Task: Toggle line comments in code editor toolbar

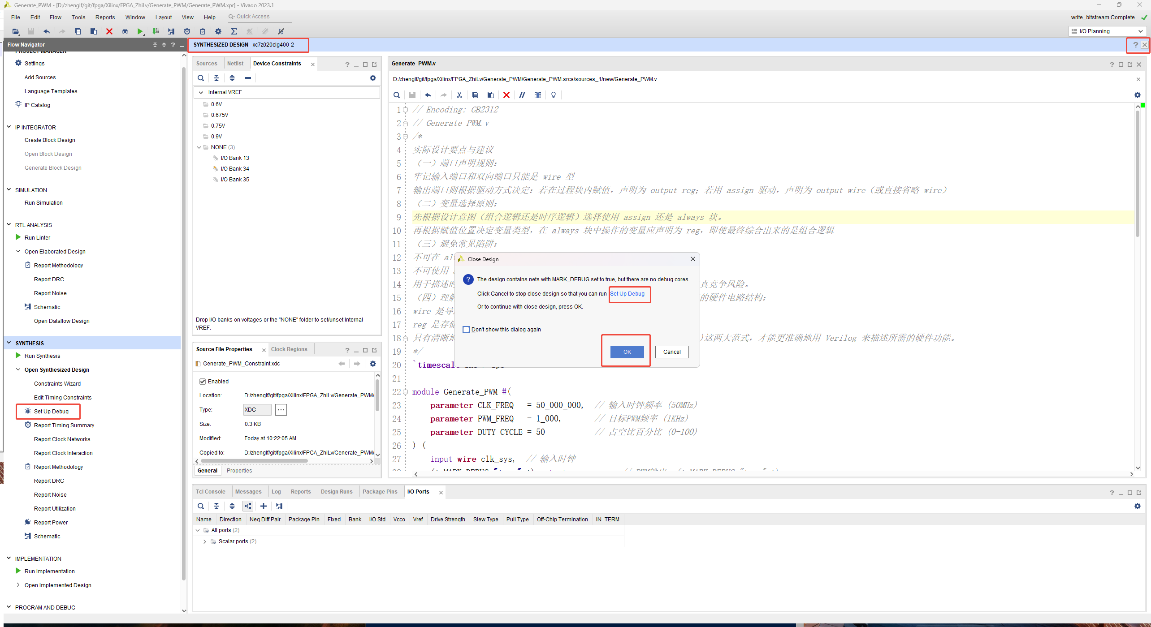Action: (x=522, y=95)
